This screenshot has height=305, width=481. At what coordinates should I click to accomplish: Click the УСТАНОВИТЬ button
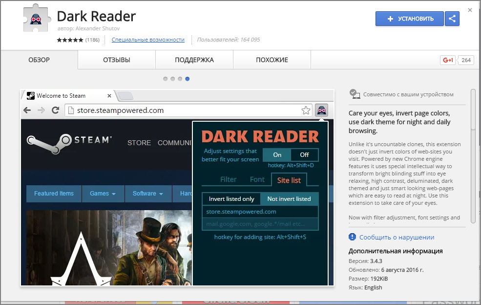409,18
